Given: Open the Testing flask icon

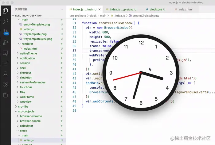Looking at the screenshot, I should click(5, 74).
